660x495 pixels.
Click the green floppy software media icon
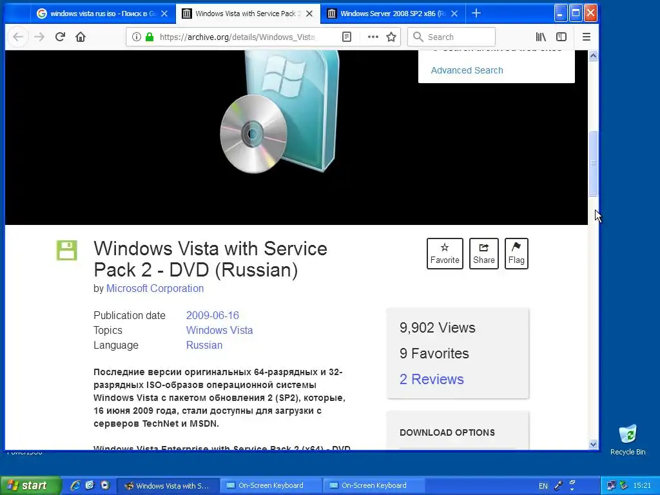(67, 251)
